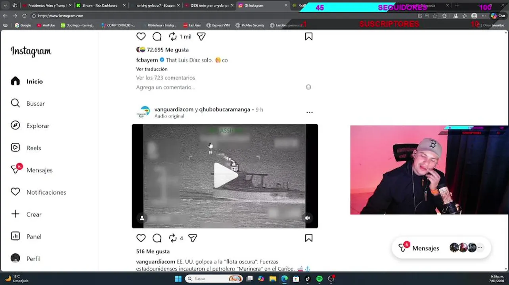Screen dimensions: 509x285
Task: Open weather widget showing 15°C Despejado
Action: 17,278
